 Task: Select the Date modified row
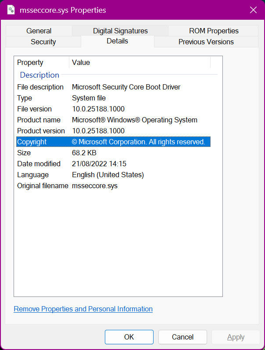pyautogui.click(x=113, y=164)
